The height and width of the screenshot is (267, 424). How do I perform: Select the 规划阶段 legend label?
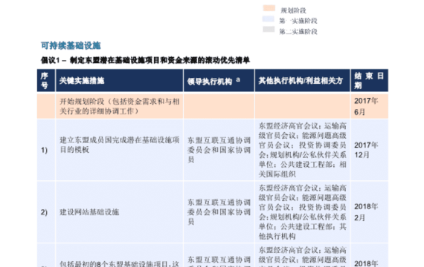(x=293, y=10)
